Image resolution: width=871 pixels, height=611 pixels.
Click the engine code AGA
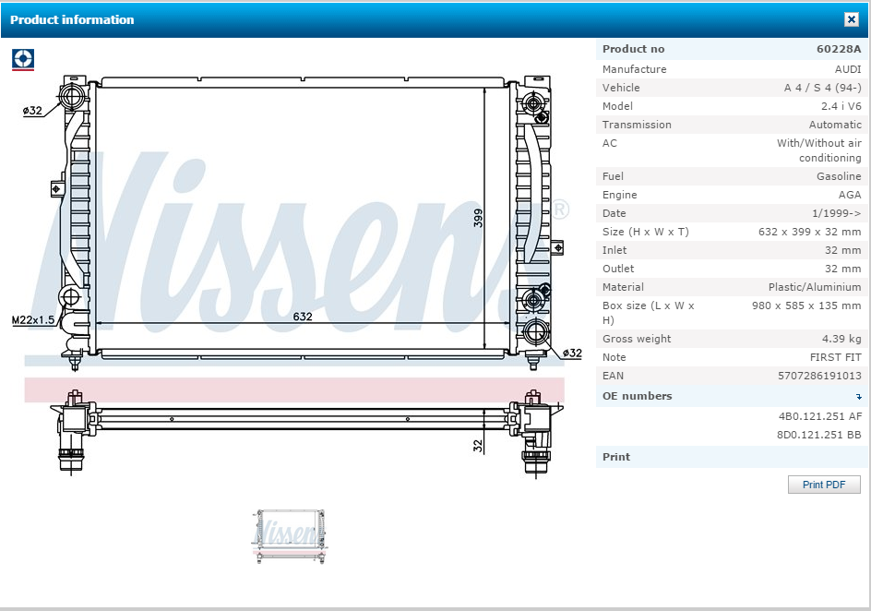850,195
